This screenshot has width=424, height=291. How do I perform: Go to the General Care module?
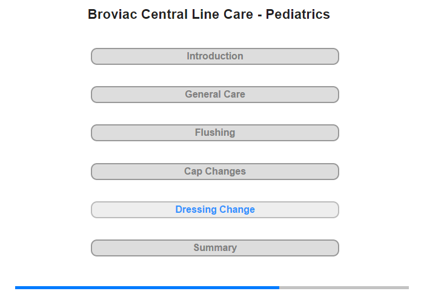pos(215,95)
